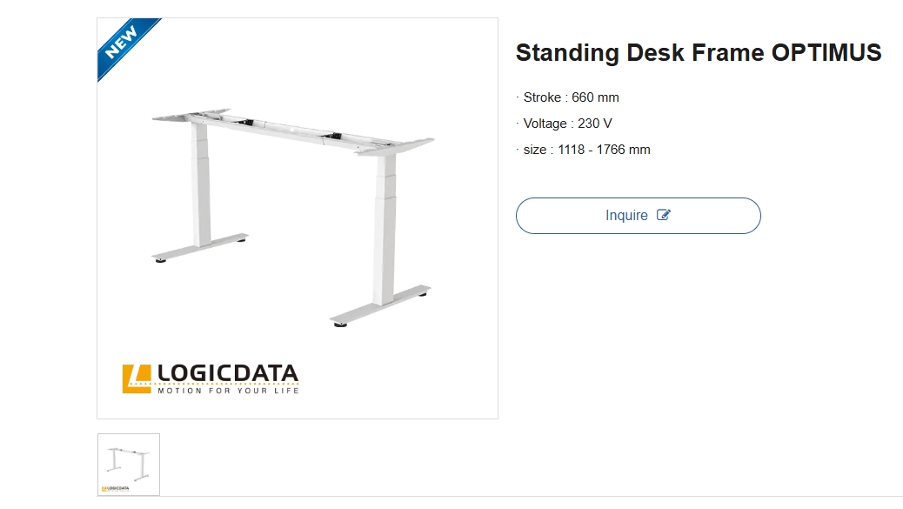The width and height of the screenshot is (903, 509).
Task: Click the orange LOGICDATA logo square
Action: coord(137,378)
